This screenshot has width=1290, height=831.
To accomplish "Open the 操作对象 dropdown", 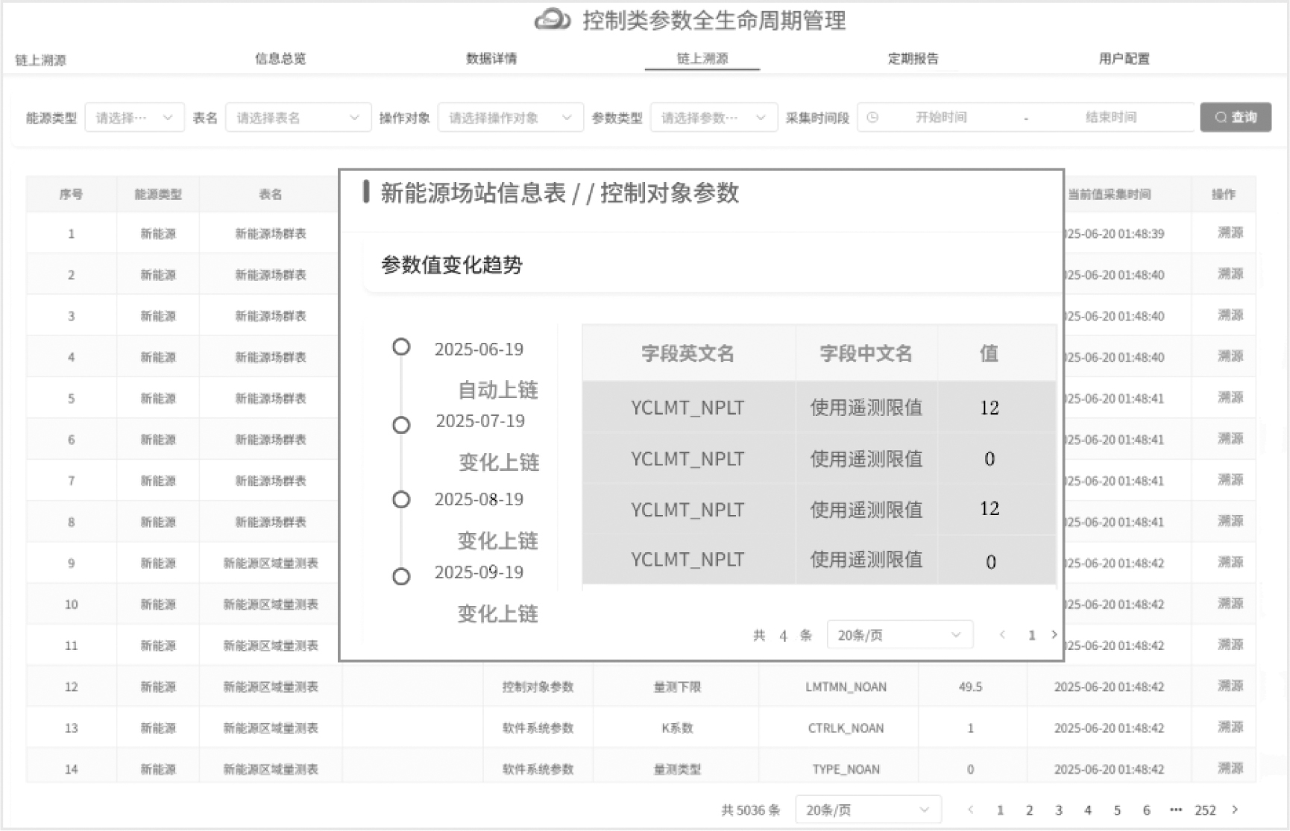I will pyautogui.click(x=510, y=118).
